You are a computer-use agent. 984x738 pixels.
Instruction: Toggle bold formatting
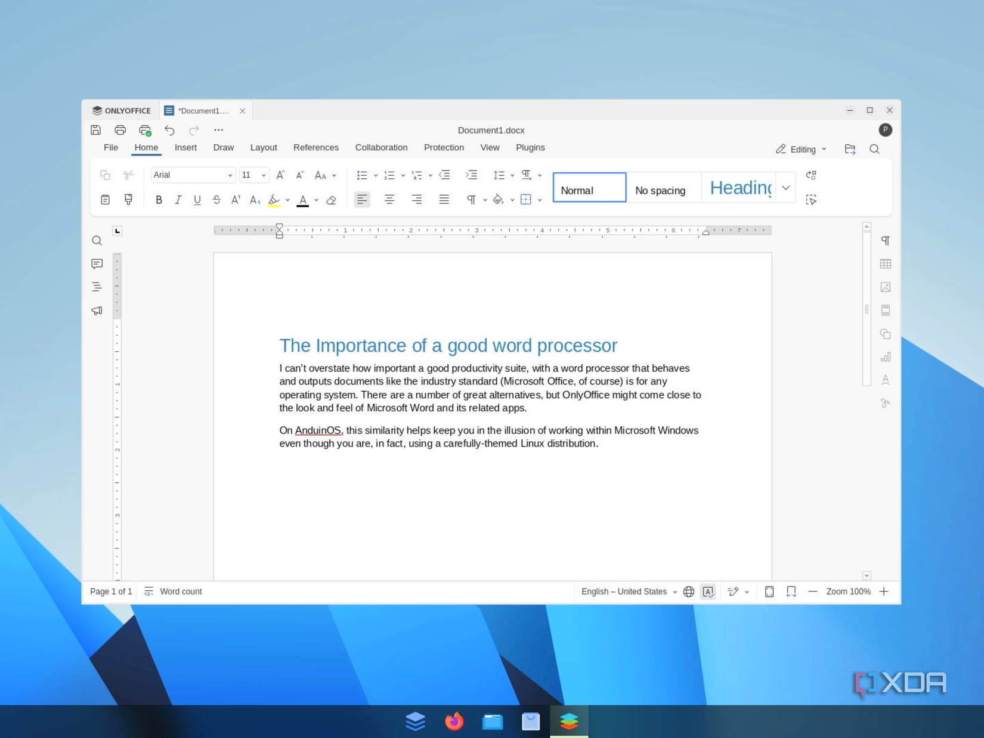click(x=158, y=200)
